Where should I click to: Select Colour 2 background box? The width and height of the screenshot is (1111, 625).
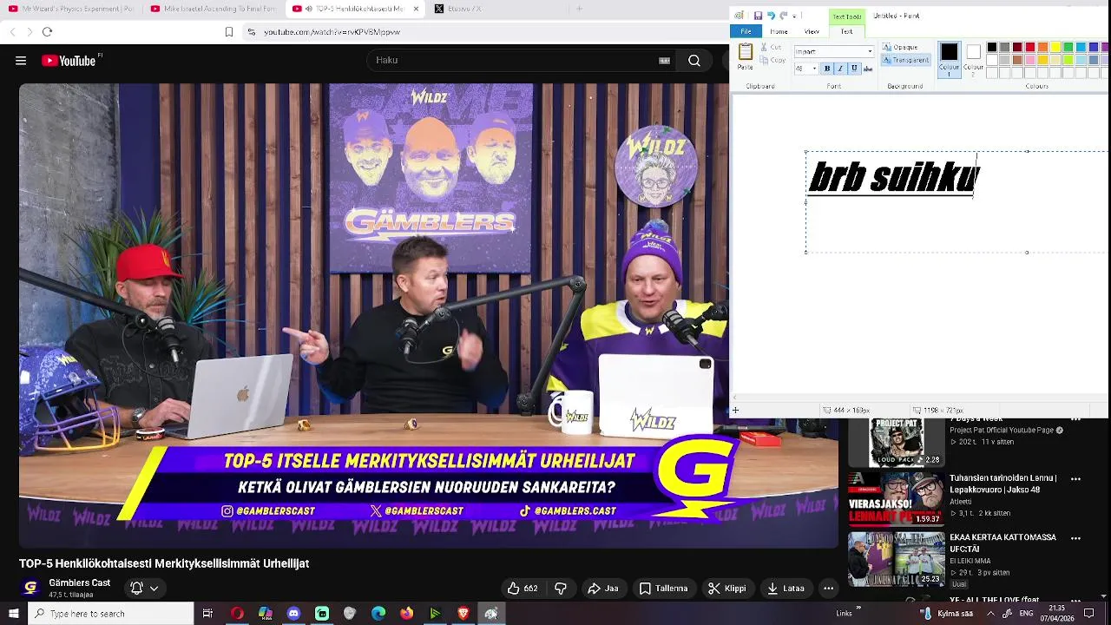973,58
